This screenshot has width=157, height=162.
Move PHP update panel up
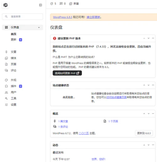144,38
